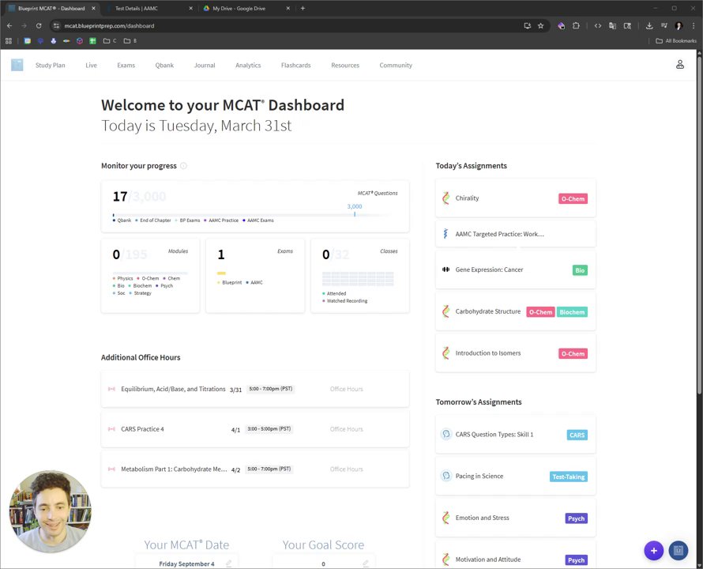Open Chrome extensions puzzle icon

pos(576,26)
